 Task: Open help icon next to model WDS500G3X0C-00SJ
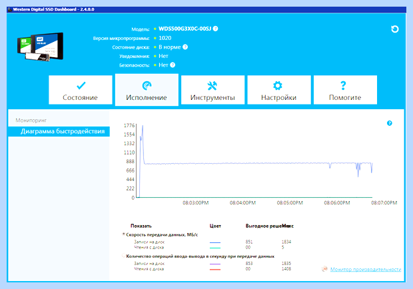215,29
